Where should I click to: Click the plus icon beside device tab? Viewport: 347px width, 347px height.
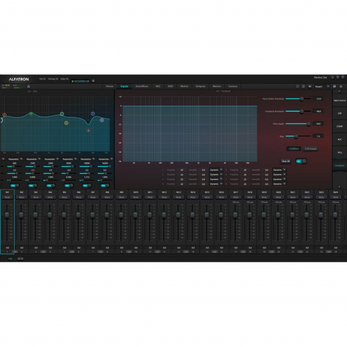(x=93, y=81)
